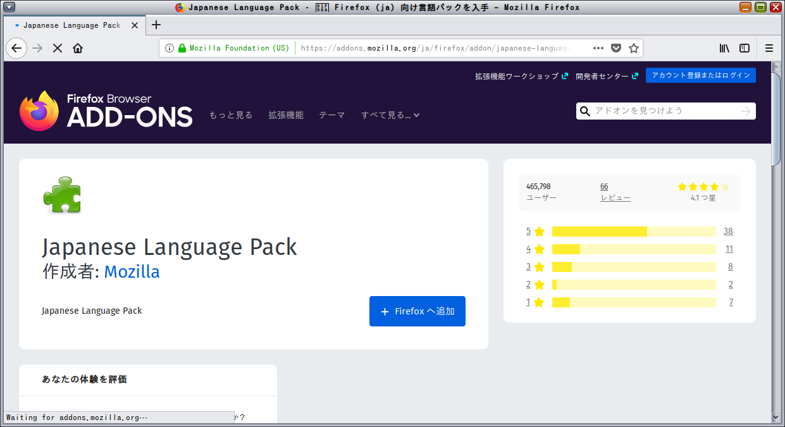Click the star beside the 2 rating
The image size is (785, 427).
pyautogui.click(x=539, y=285)
